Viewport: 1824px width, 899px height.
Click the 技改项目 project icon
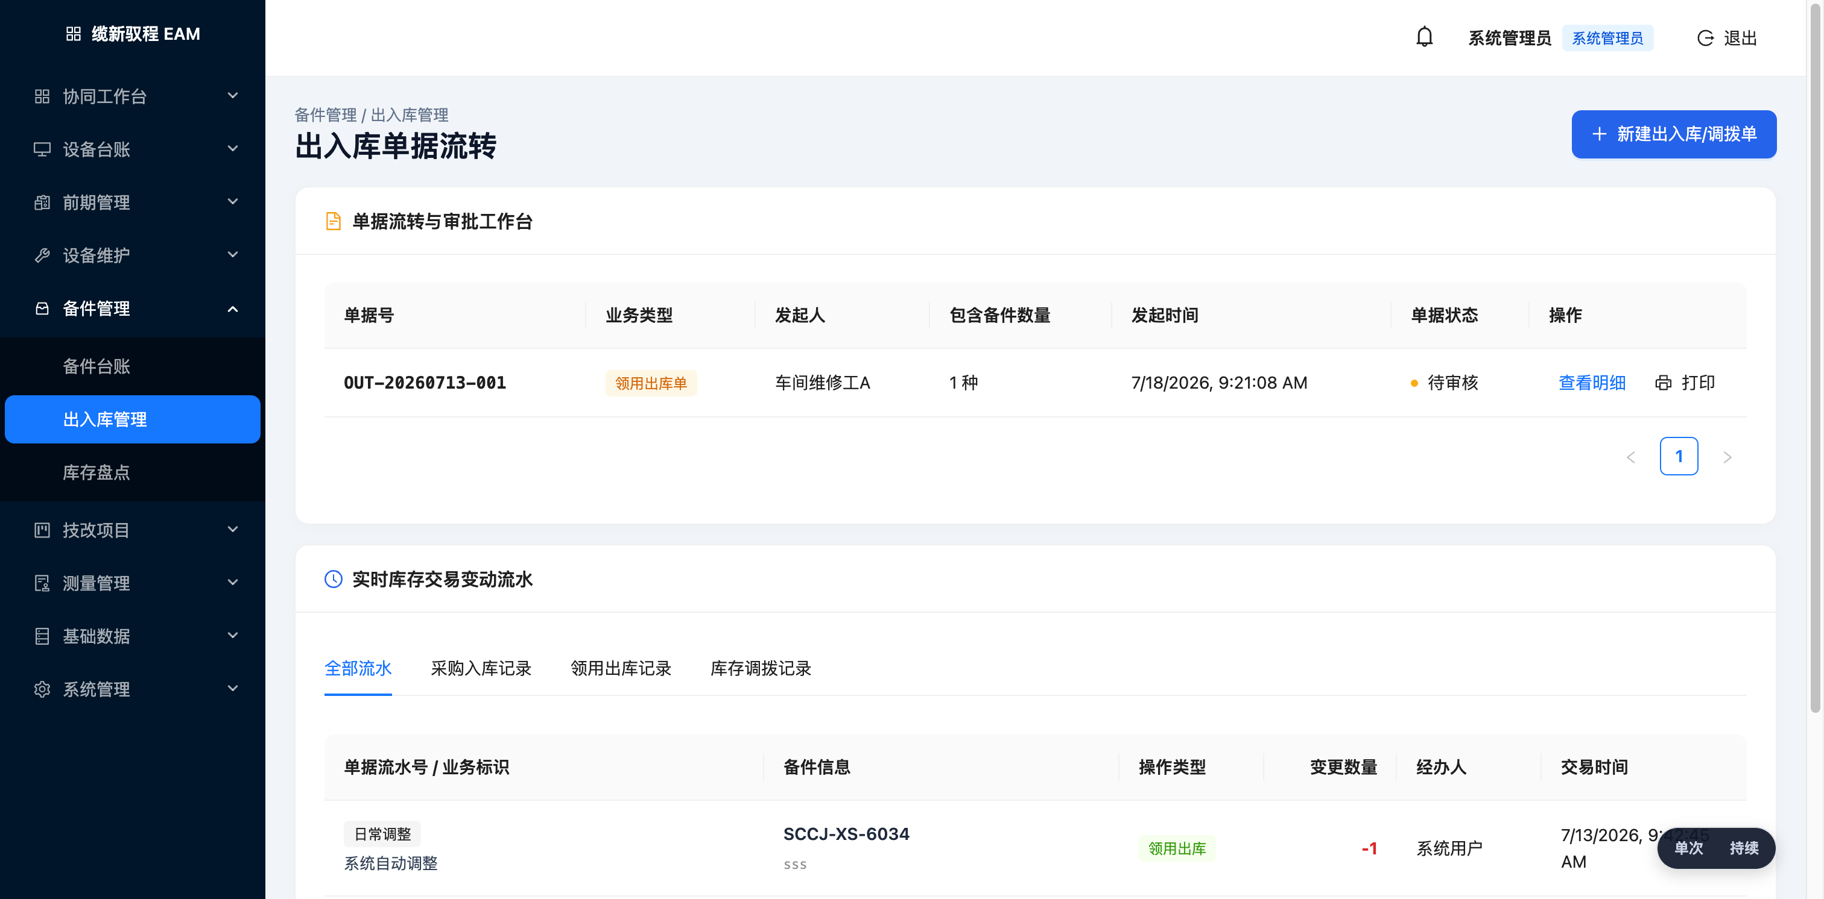pos(42,530)
